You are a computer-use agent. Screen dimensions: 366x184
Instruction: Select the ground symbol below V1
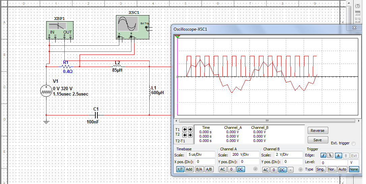[46, 122]
